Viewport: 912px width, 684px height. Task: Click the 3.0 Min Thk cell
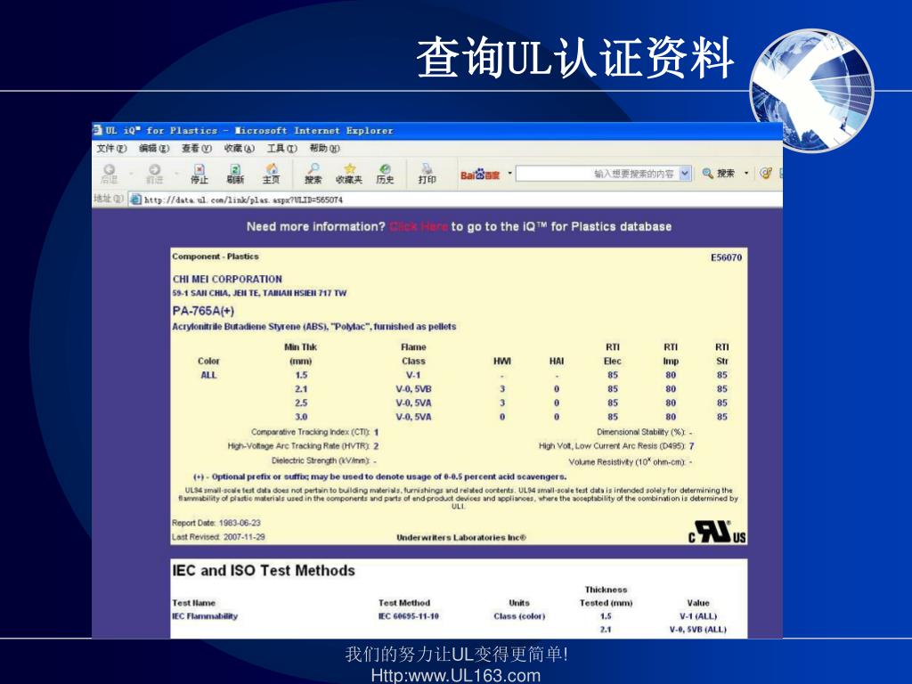click(x=301, y=417)
